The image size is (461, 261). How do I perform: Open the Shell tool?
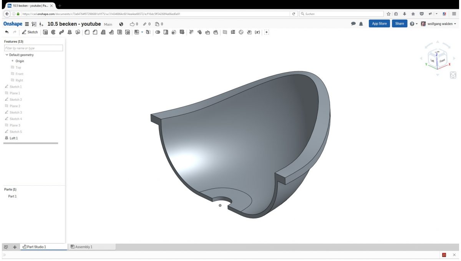119,32
